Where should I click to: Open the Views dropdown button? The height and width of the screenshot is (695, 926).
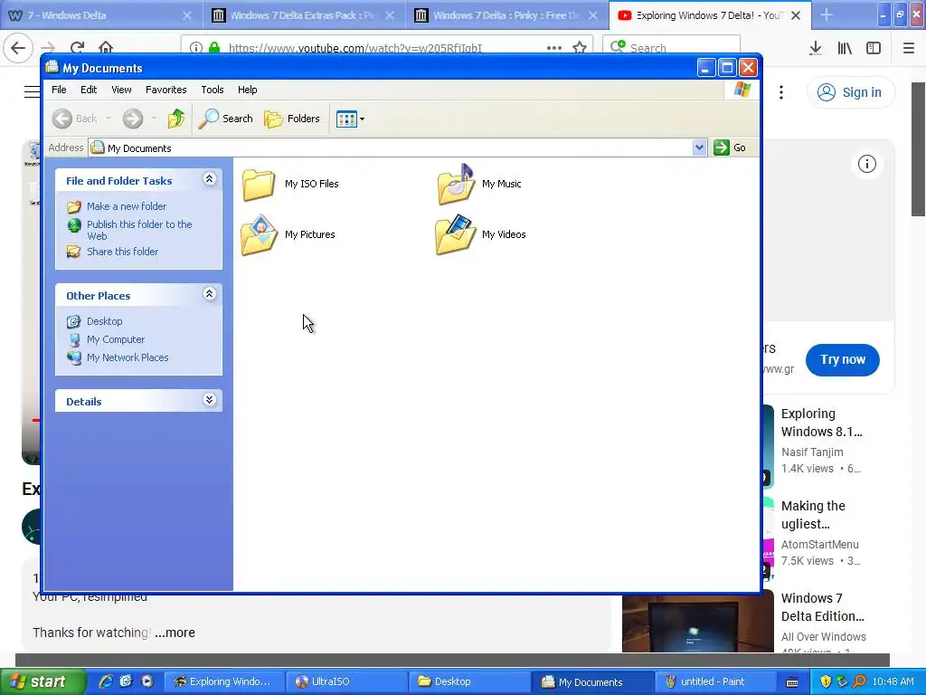pyautogui.click(x=350, y=119)
